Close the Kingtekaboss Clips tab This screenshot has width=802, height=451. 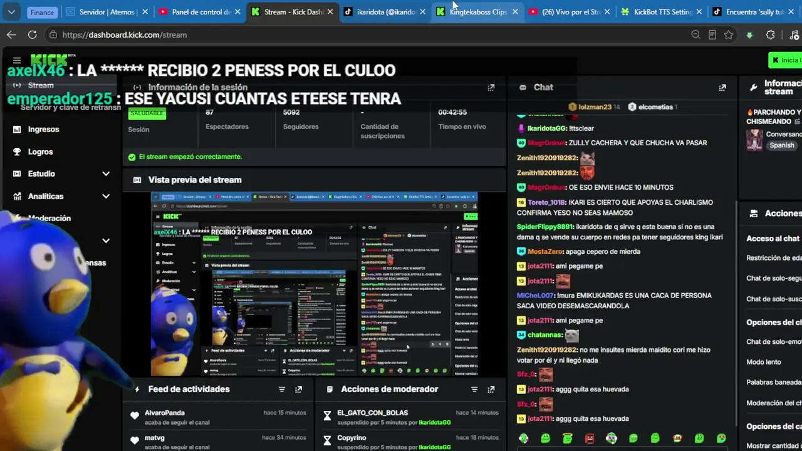point(515,12)
